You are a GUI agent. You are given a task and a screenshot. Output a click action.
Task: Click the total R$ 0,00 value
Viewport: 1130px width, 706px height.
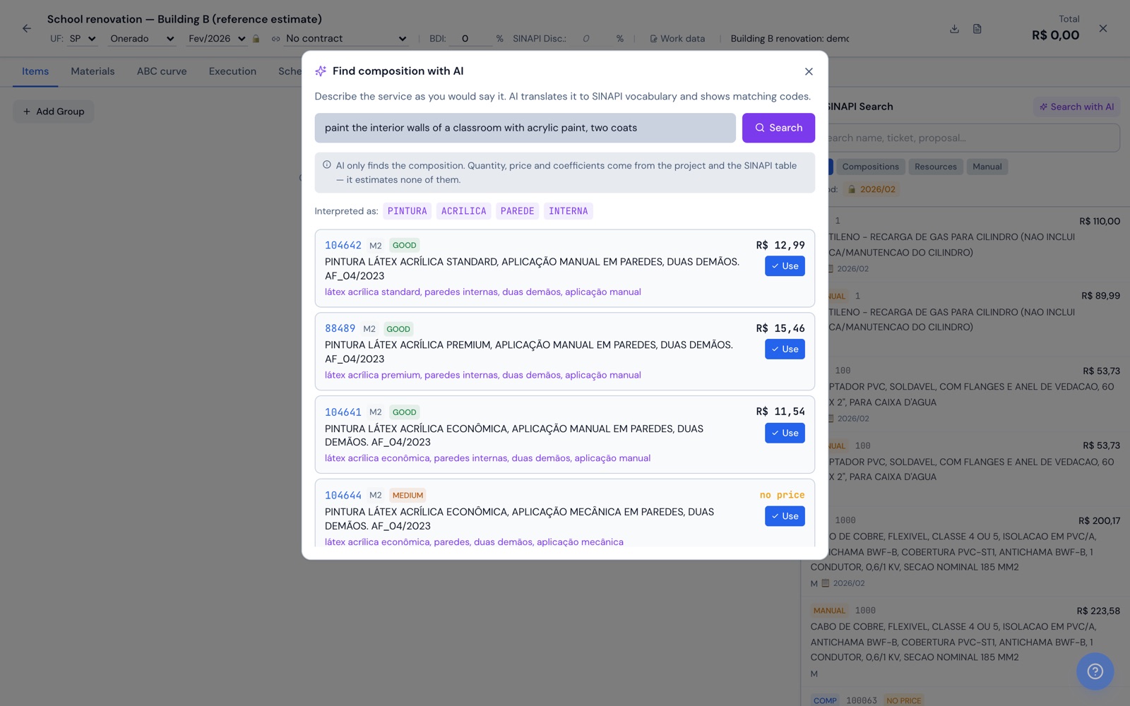(x=1055, y=35)
